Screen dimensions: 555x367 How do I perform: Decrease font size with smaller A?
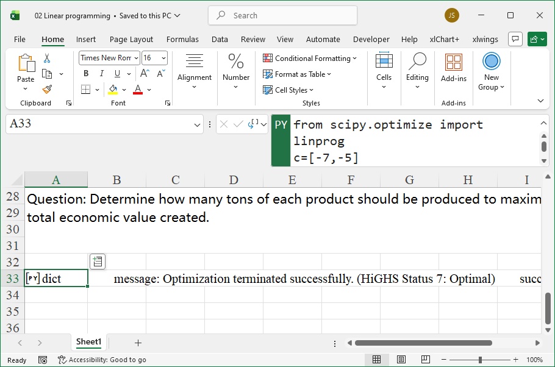(x=160, y=74)
